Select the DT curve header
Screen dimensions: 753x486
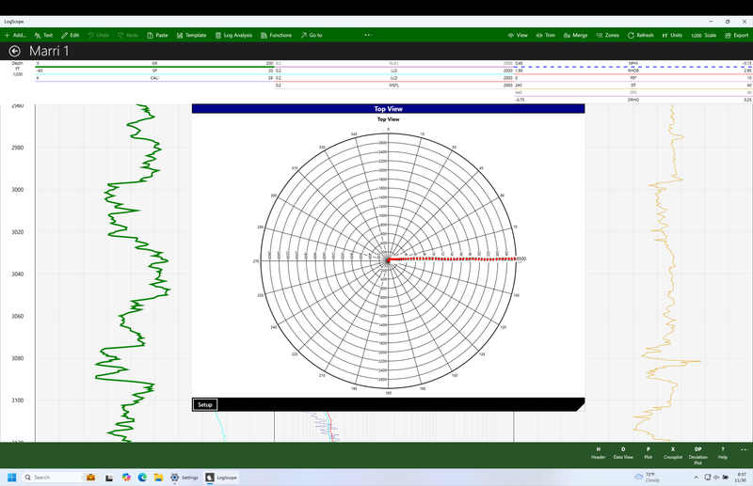point(633,86)
